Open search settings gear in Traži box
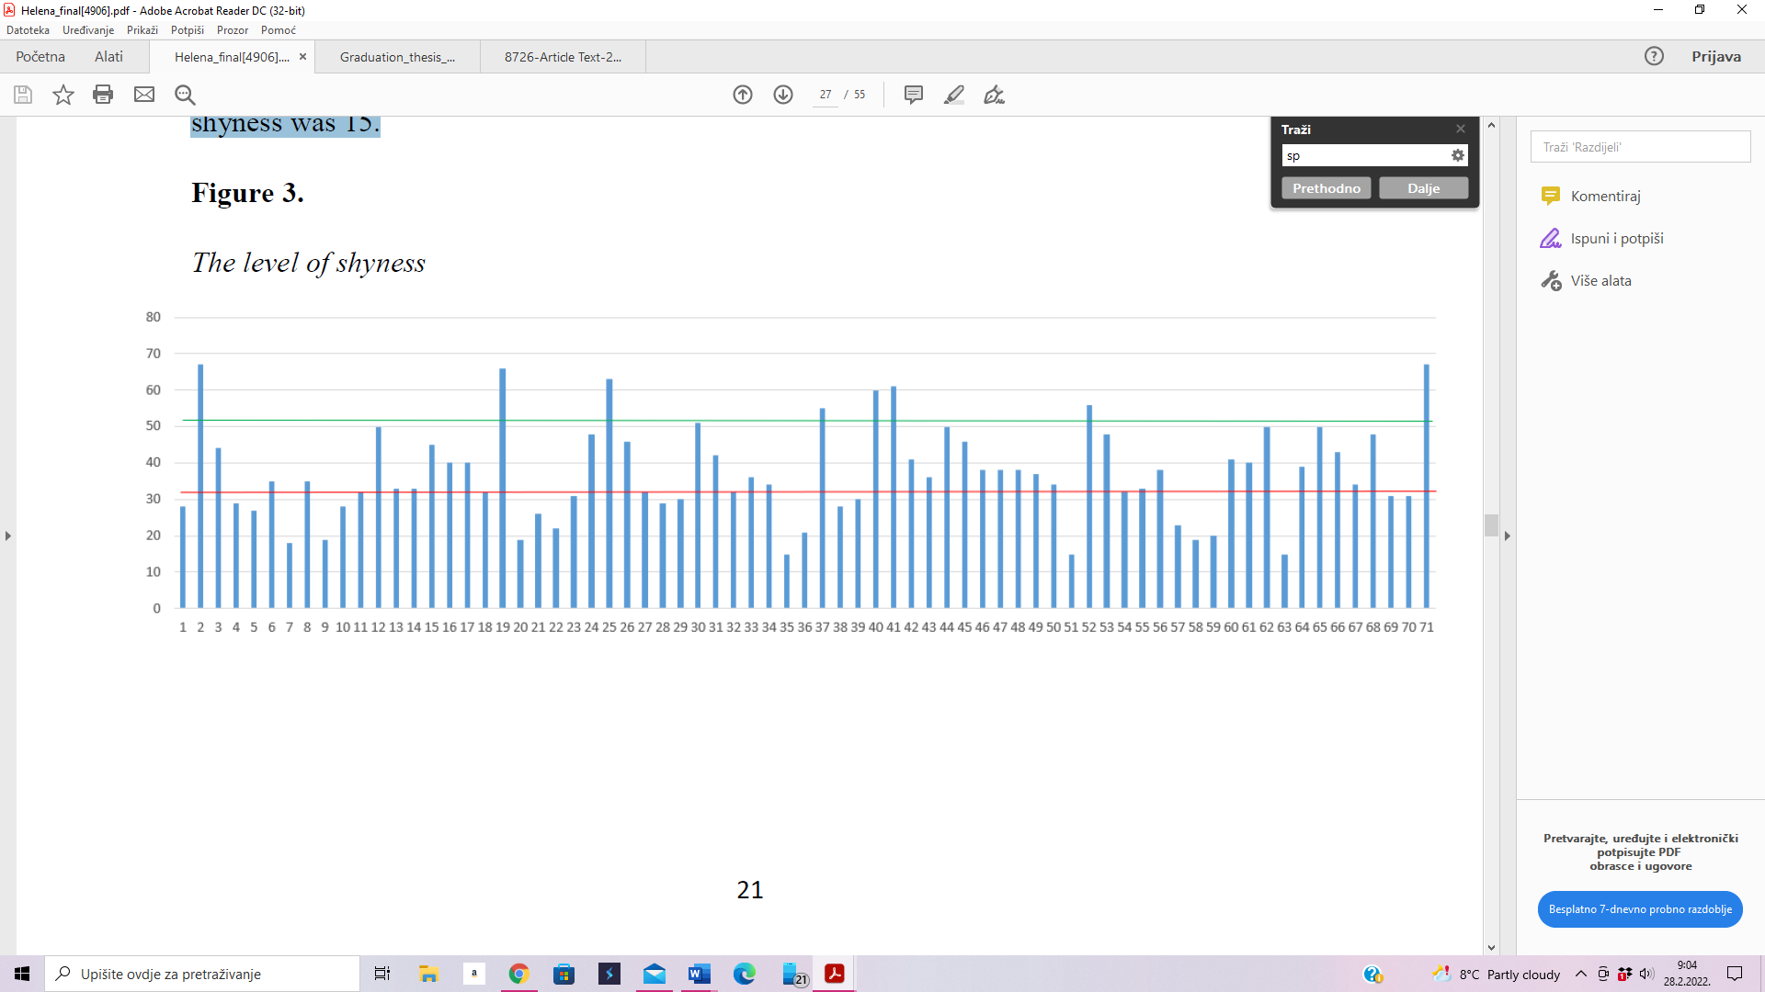The width and height of the screenshot is (1765, 992). click(1457, 155)
